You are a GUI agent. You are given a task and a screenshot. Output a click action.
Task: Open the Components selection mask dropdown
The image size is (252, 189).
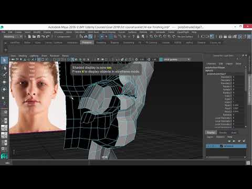pos(64,36)
